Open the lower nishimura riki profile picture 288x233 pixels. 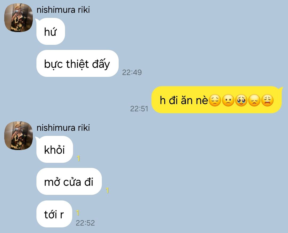tap(18, 136)
